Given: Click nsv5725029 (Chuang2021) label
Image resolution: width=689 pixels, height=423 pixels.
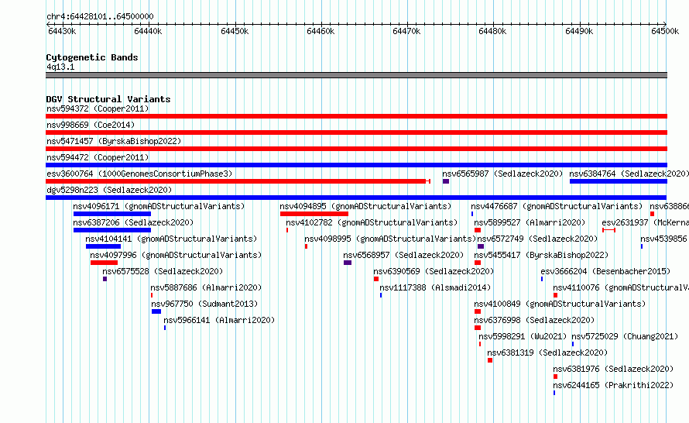Looking at the screenshot, I should (x=625, y=336).
